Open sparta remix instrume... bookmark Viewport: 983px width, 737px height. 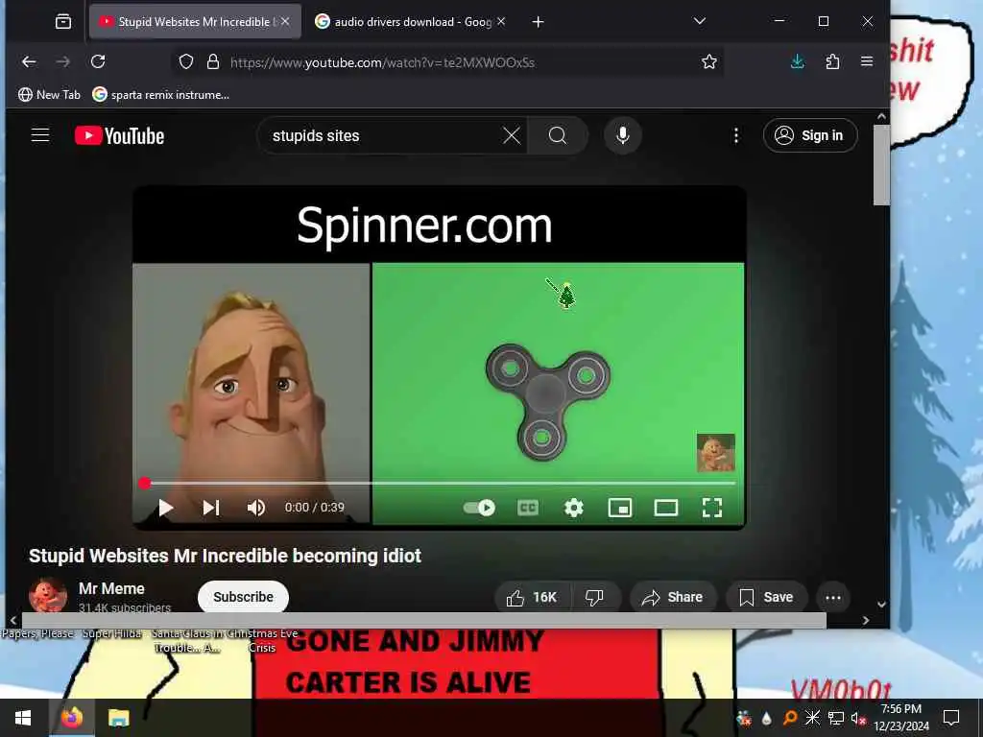tap(161, 95)
